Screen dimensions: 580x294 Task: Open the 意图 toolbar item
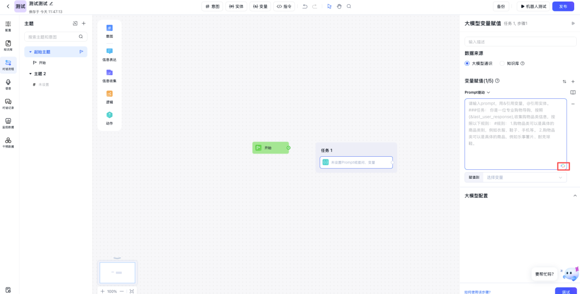pyautogui.click(x=212, y=6)
